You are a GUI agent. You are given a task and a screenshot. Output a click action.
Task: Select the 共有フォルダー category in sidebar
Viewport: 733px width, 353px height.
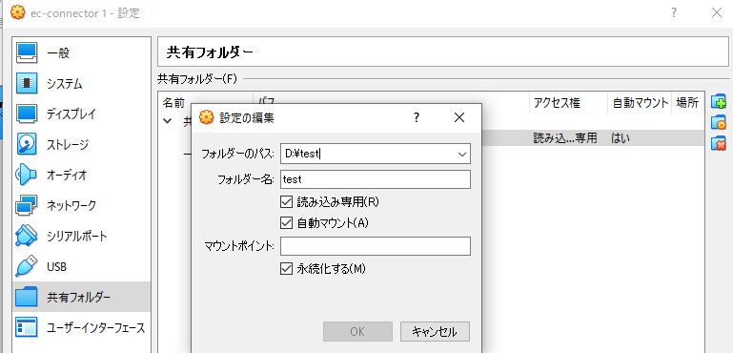[x=81, y=297]
